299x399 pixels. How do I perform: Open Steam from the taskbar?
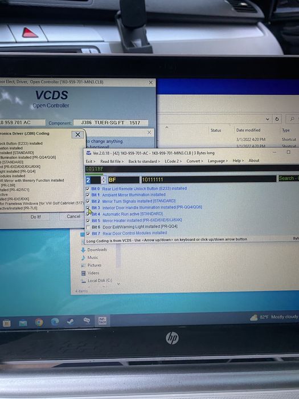pyautogui.click(x=71, y=321)
